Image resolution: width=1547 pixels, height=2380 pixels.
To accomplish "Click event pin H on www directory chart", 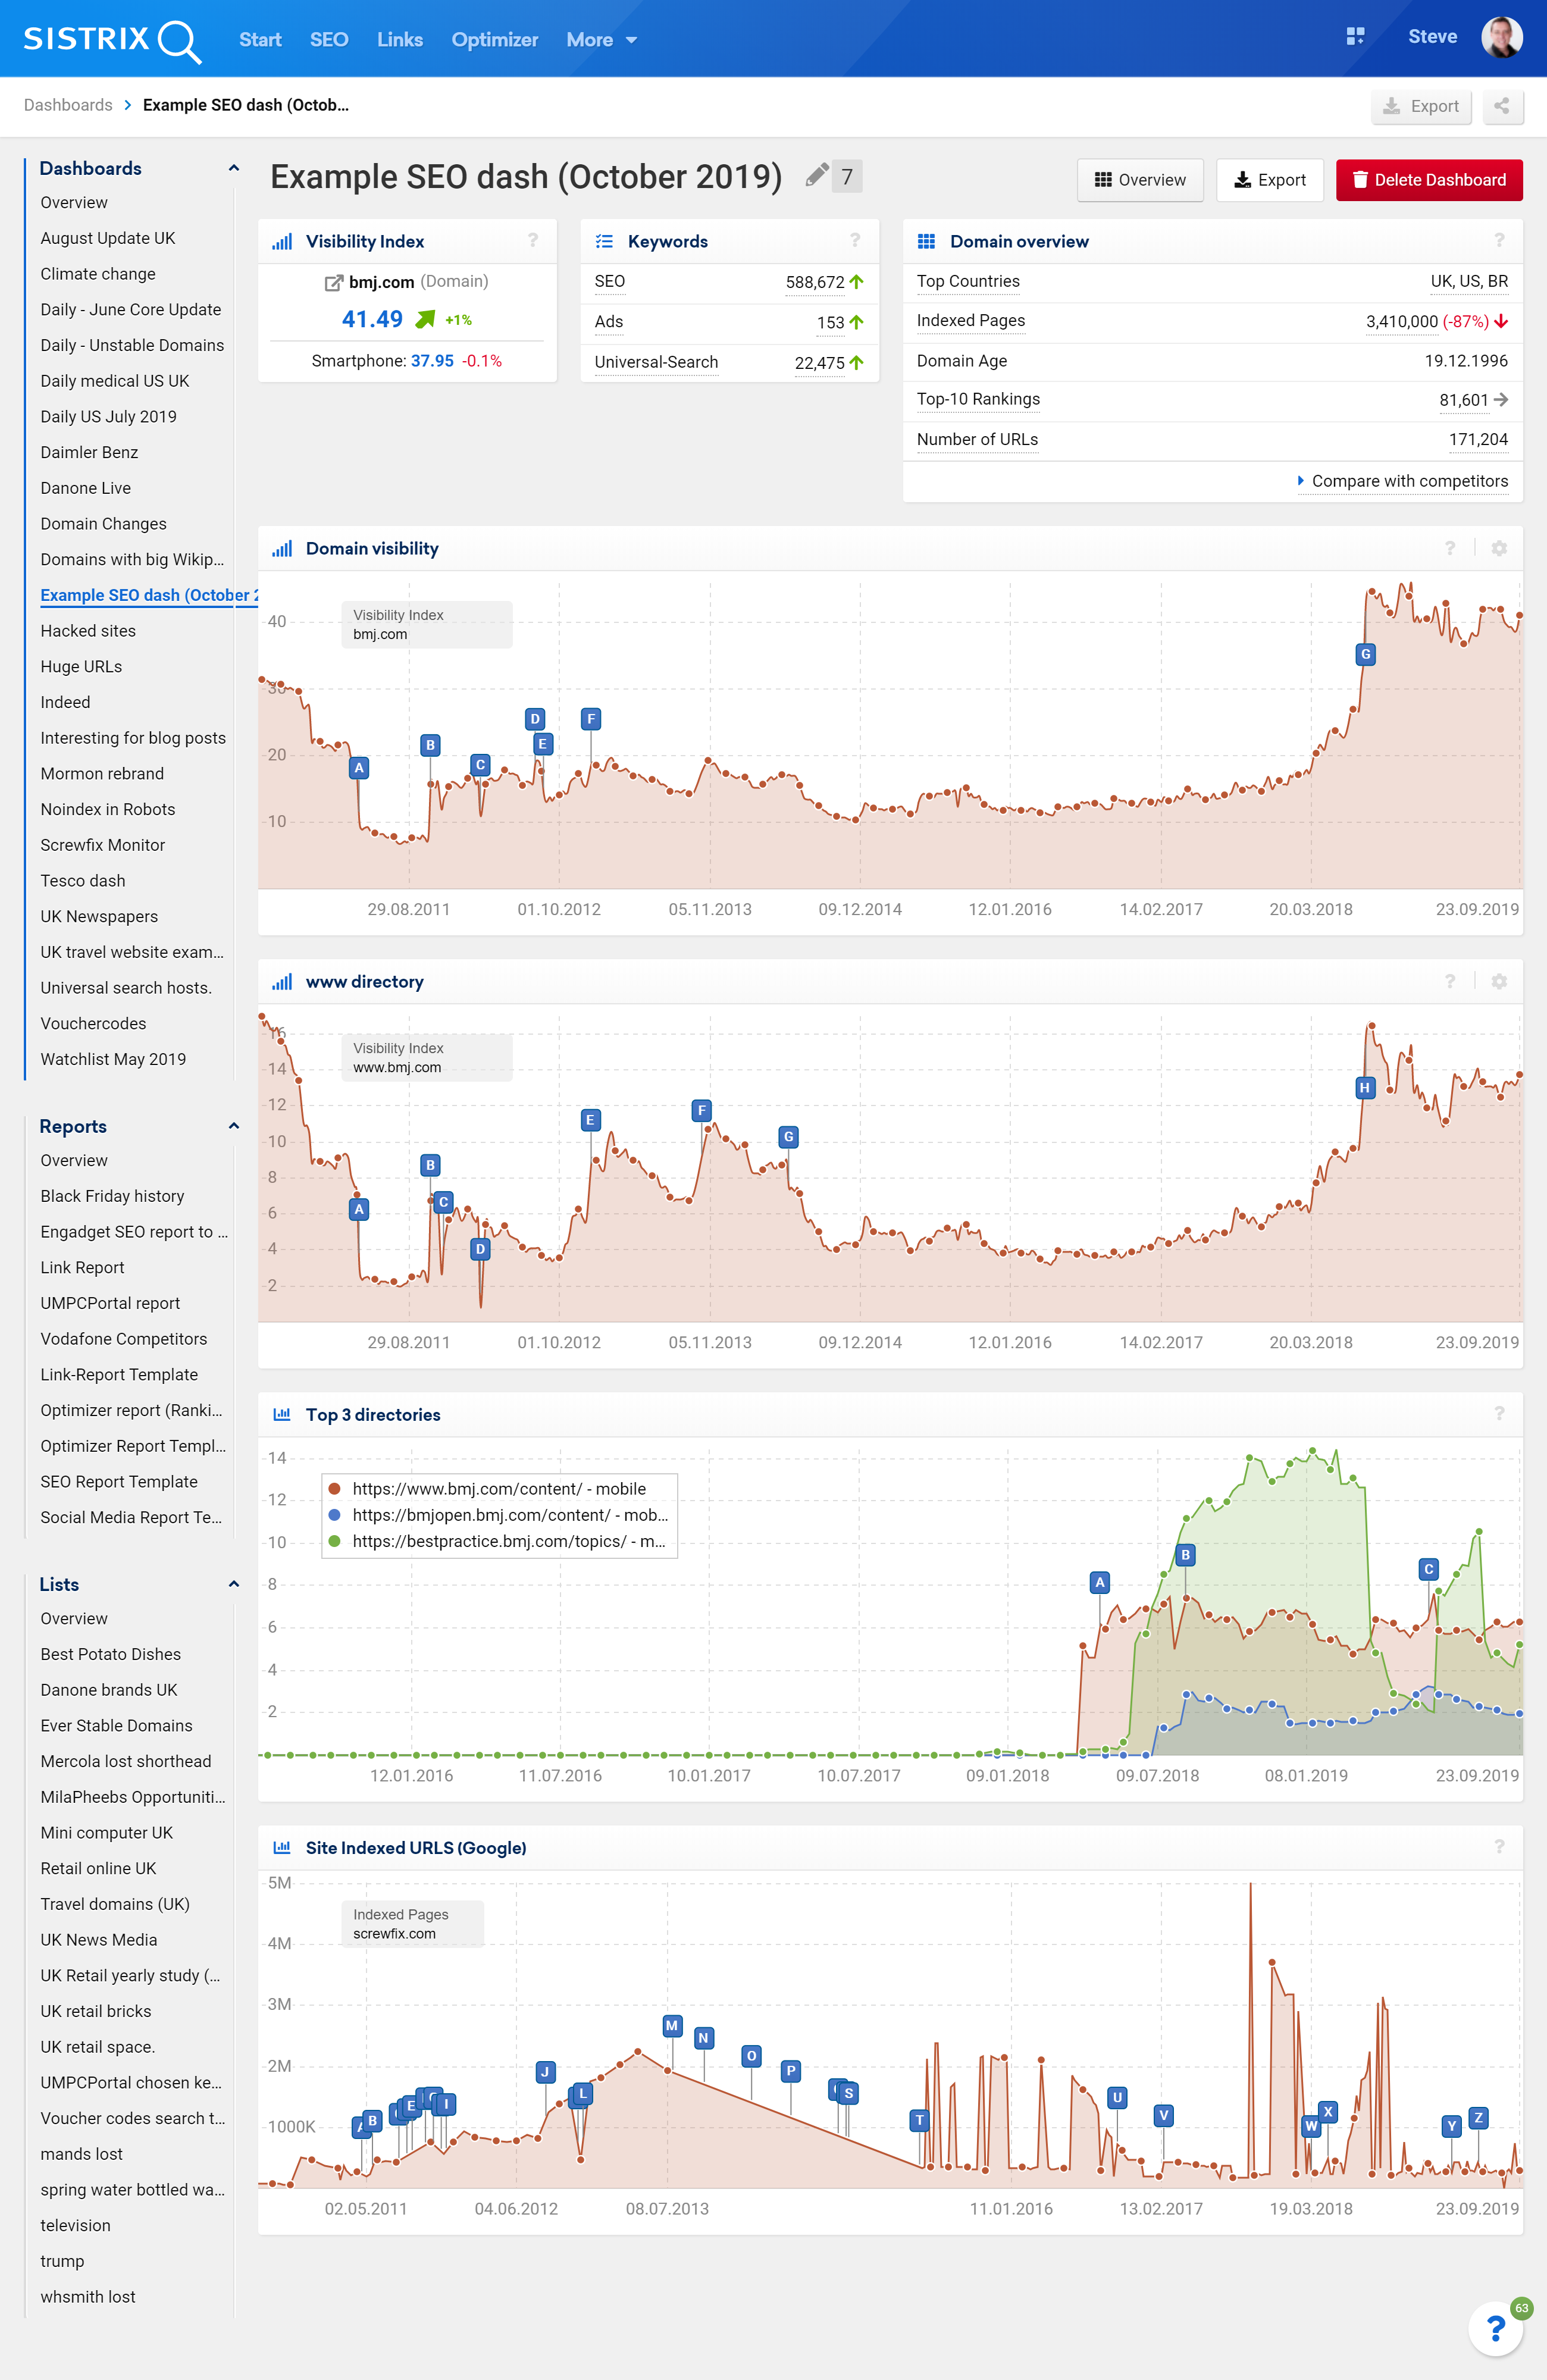I will pyautogui.click(x=1364, y=1087).
